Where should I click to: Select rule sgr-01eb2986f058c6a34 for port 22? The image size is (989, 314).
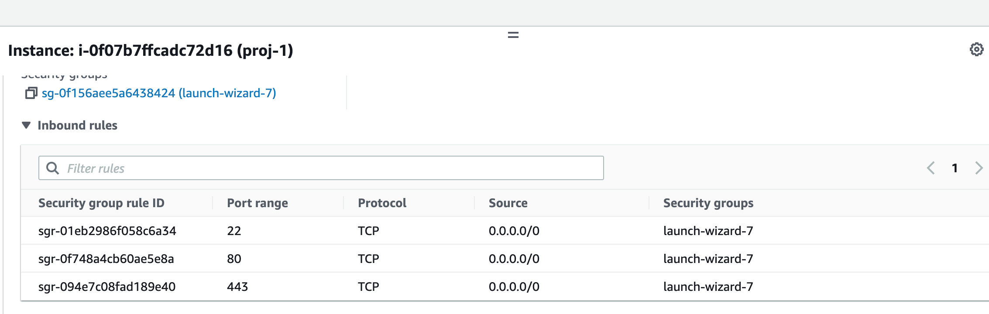[x=107, y=231]
